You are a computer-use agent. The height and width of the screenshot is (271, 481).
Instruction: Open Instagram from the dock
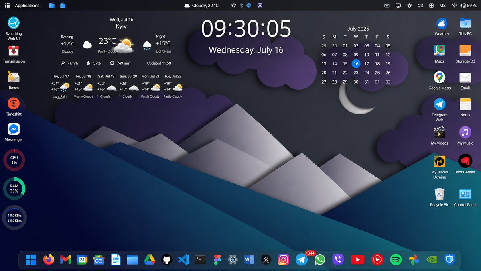[284, 260]
